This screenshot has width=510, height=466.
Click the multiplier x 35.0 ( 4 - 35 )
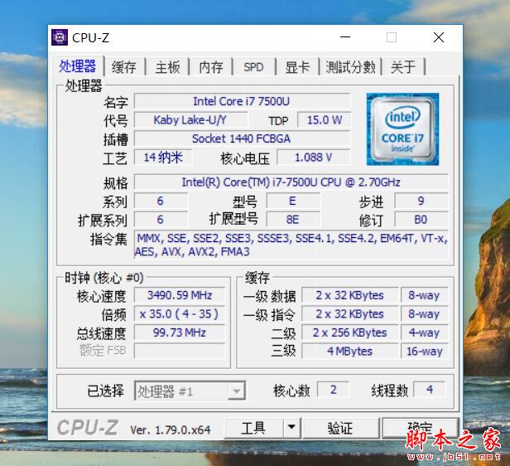click(180, 314)
